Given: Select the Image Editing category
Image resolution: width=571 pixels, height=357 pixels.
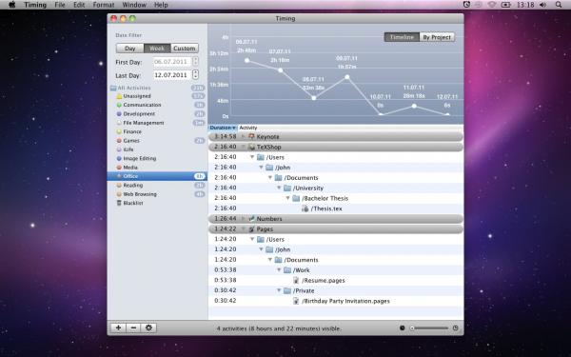Looking at the screenshot, I should tap(157, 158).
